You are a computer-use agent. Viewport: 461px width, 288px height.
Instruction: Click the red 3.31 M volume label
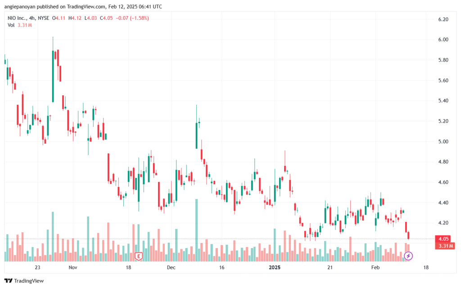coord(444,246)
